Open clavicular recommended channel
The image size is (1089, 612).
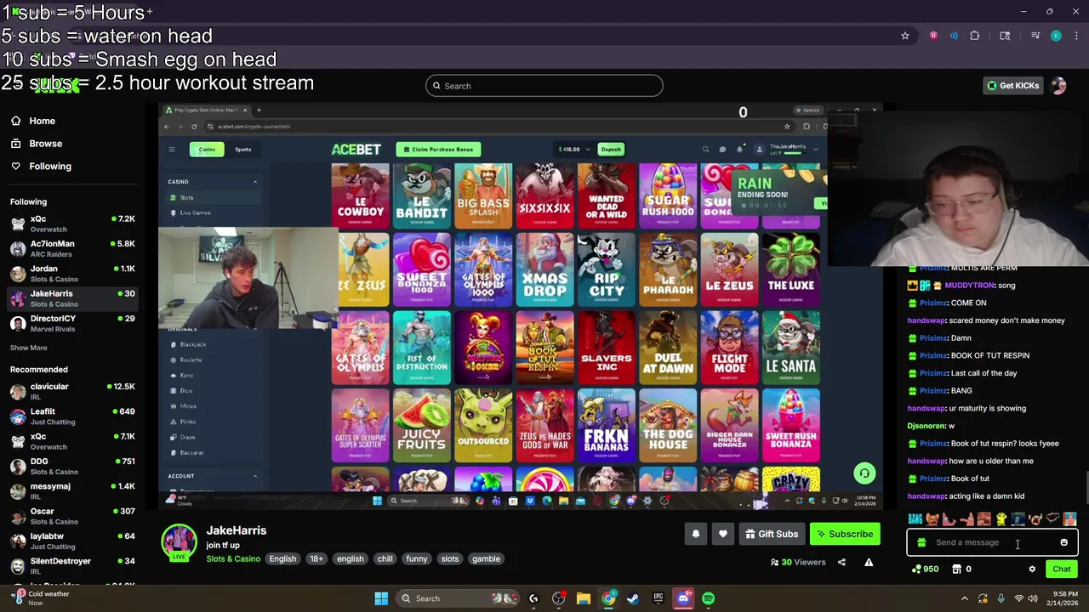pos(71,391)
